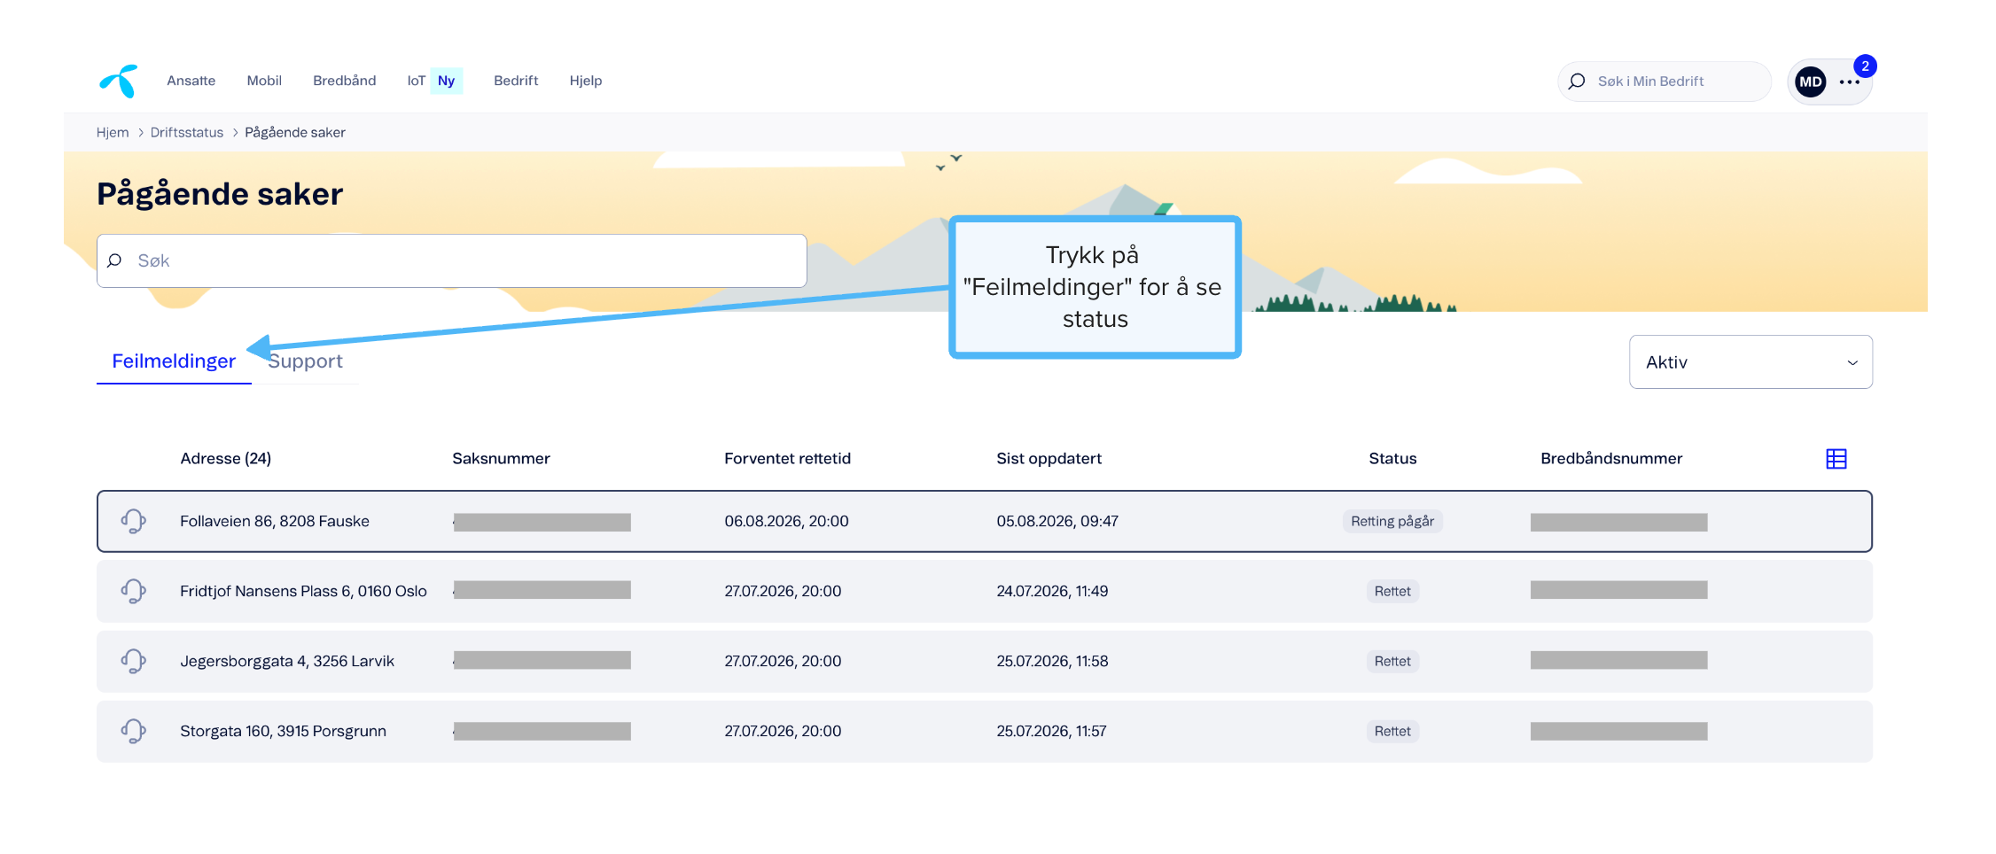Click the headset icon for Storgata 160

[x=133, y=731]
